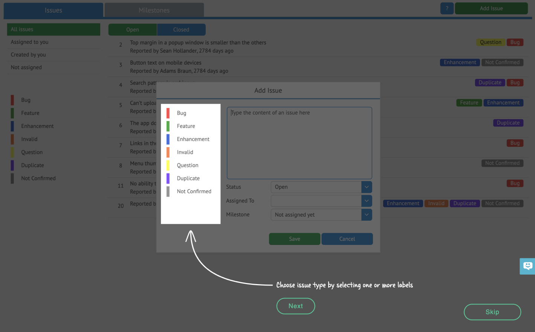This screenshot has width=535, height=332.
Task: Toggle the Feature label in dialog
Action: click(x=186, y=126)
